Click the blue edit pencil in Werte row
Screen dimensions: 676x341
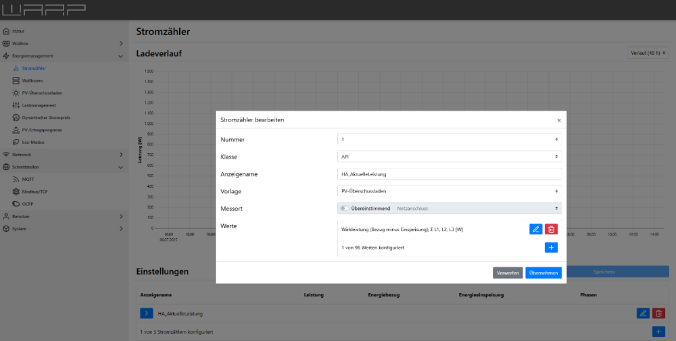(535, 230)
